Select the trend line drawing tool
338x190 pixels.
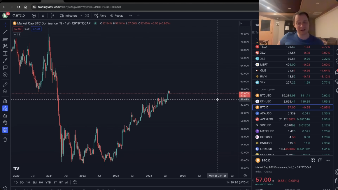point(5,32)
